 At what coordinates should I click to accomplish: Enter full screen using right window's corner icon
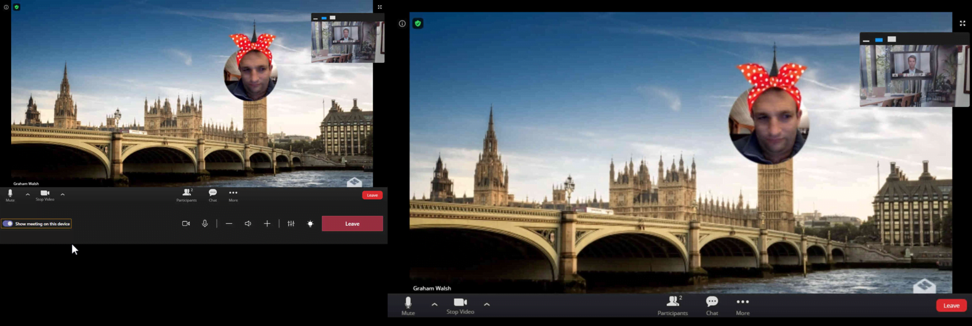(x=963, y=23)
